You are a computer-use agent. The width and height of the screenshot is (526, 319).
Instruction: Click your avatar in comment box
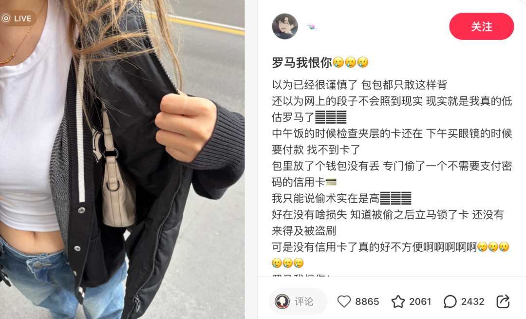282,301
